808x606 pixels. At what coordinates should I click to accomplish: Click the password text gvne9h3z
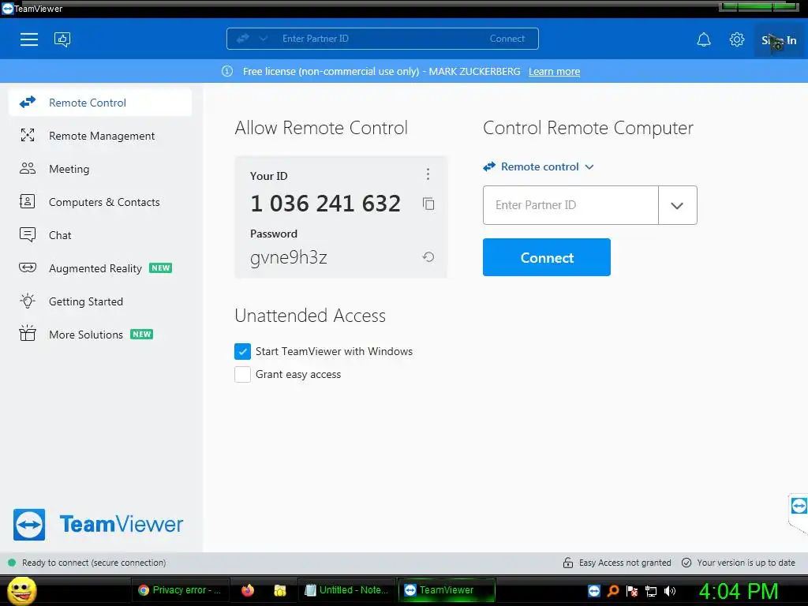click(x=289, y=257)
